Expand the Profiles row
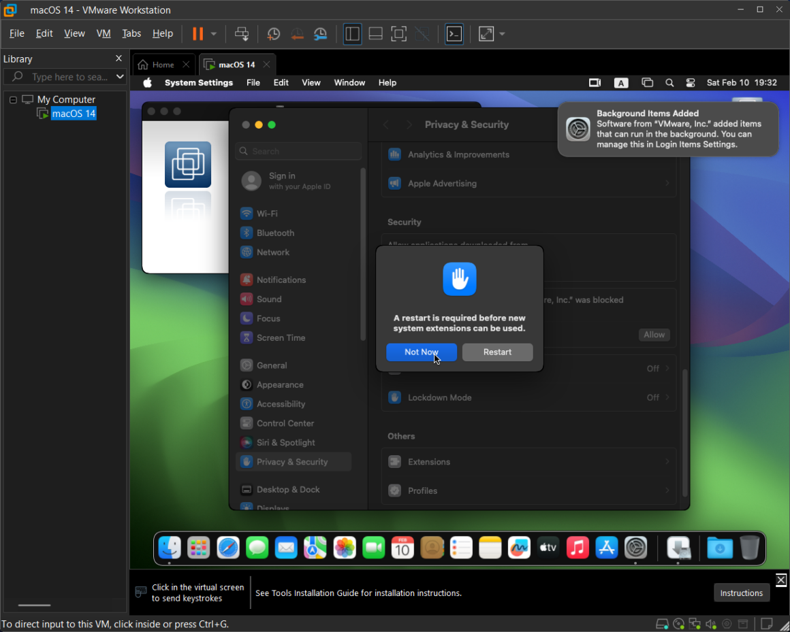This screenshot has width=790, height=632. click(528, 490)
